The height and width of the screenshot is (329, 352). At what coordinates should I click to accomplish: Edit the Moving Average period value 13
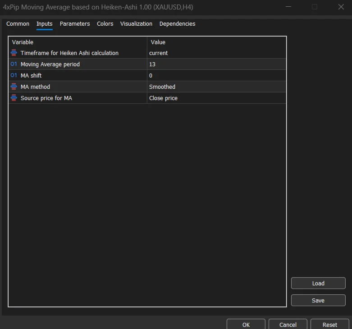[x=217, y=64]
